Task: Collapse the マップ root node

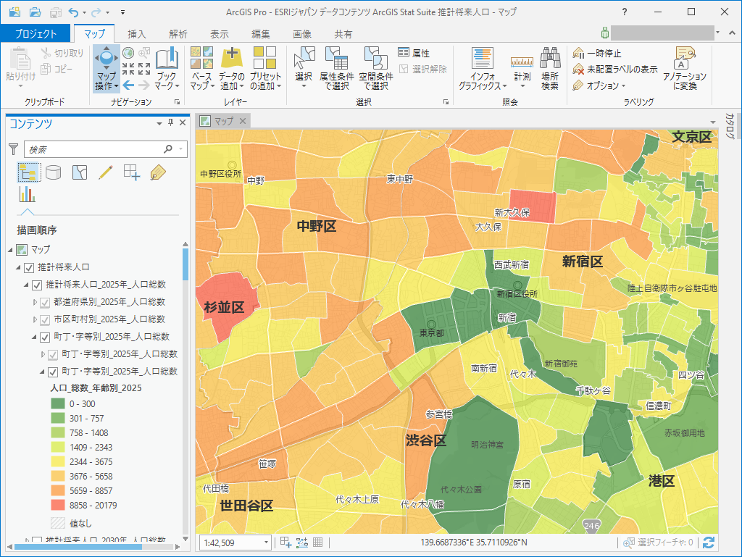Action: tap(10, 250)
